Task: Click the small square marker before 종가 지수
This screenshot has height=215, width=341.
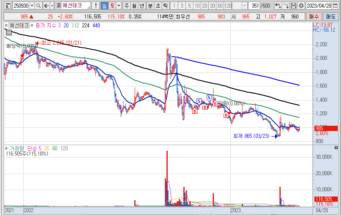Action: tap(32, 25)
